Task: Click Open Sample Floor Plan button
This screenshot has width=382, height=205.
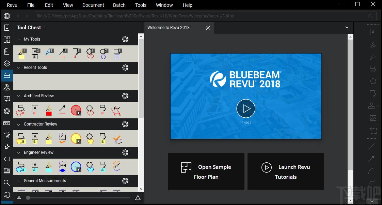Action: tap(206, 172)
